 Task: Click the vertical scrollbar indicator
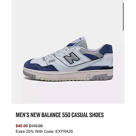(123, 17)
